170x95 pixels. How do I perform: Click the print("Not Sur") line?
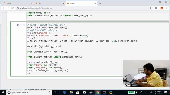coord(45,68)
